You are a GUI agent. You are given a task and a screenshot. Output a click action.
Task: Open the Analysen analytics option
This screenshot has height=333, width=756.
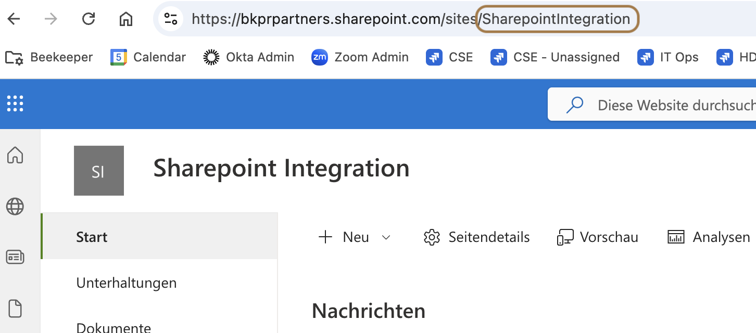[709, 238]
